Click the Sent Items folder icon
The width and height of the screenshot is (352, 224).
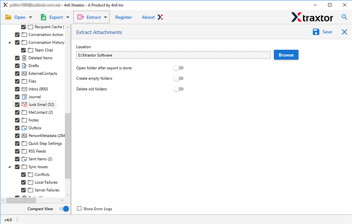click(24, 159)
